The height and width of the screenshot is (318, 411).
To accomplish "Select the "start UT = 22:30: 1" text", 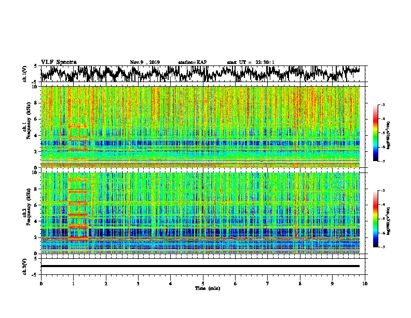I will [x=251, y=62].
